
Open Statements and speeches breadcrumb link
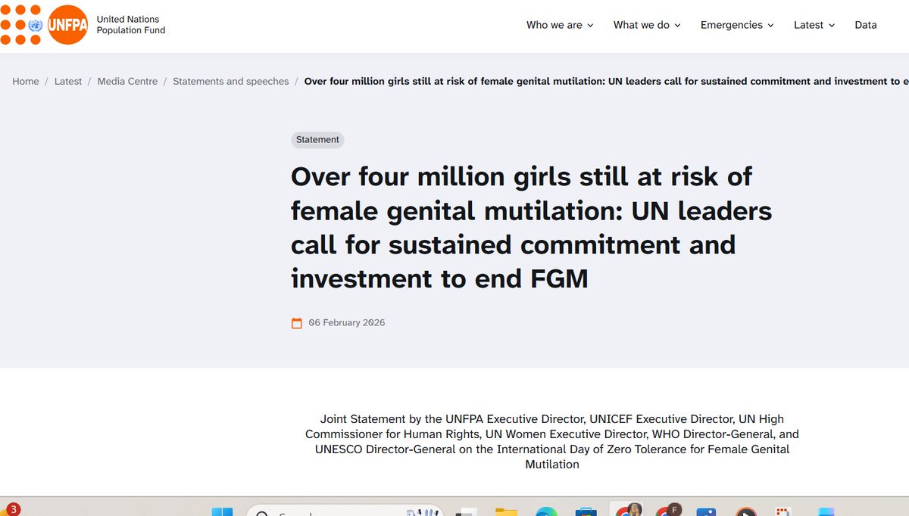[x=230, y=81]
